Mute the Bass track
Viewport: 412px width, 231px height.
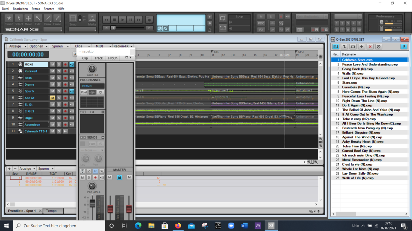point(52,78)
